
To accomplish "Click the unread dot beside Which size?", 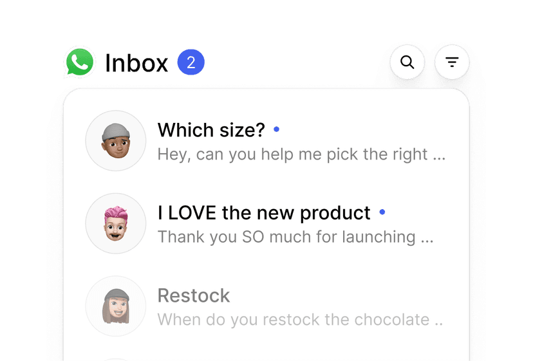I will [277, 129].
